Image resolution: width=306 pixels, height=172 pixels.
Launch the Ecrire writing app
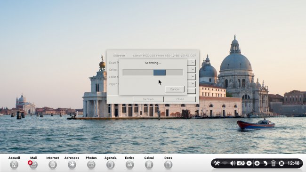coord(129,165)
